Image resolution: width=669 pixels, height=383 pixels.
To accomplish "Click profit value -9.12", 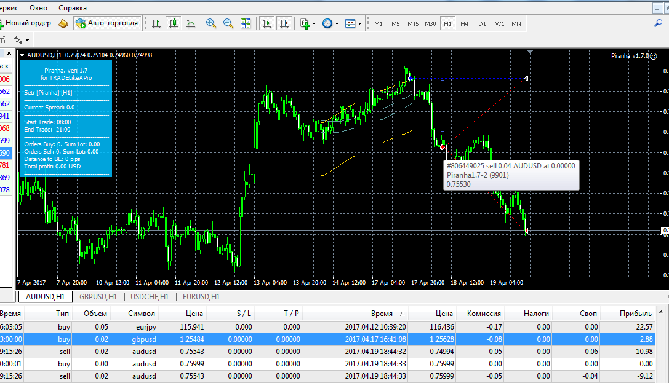I will click(644, 376).
